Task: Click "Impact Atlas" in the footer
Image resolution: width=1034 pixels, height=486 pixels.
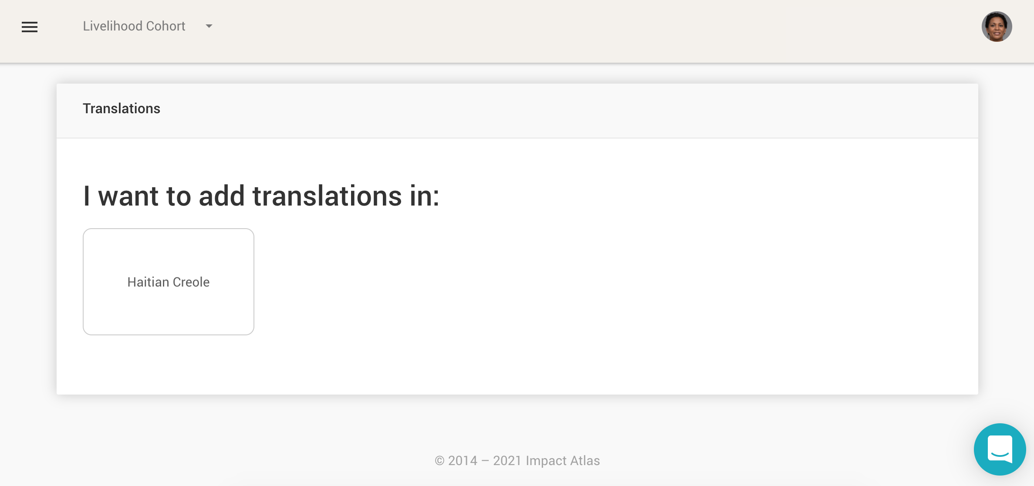Action: pyautogui.click(x=563, y=461)
